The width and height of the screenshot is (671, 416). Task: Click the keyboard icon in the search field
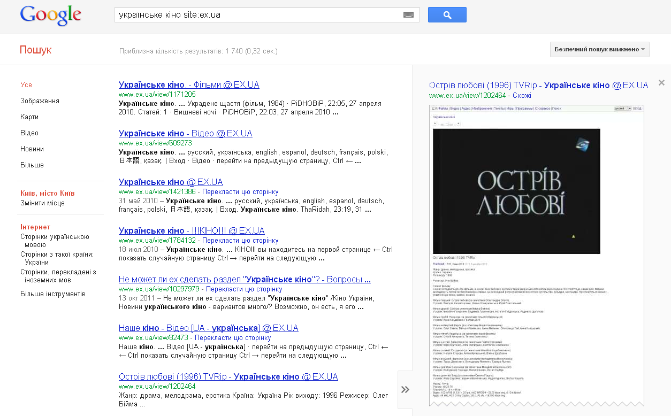(408, 14)
